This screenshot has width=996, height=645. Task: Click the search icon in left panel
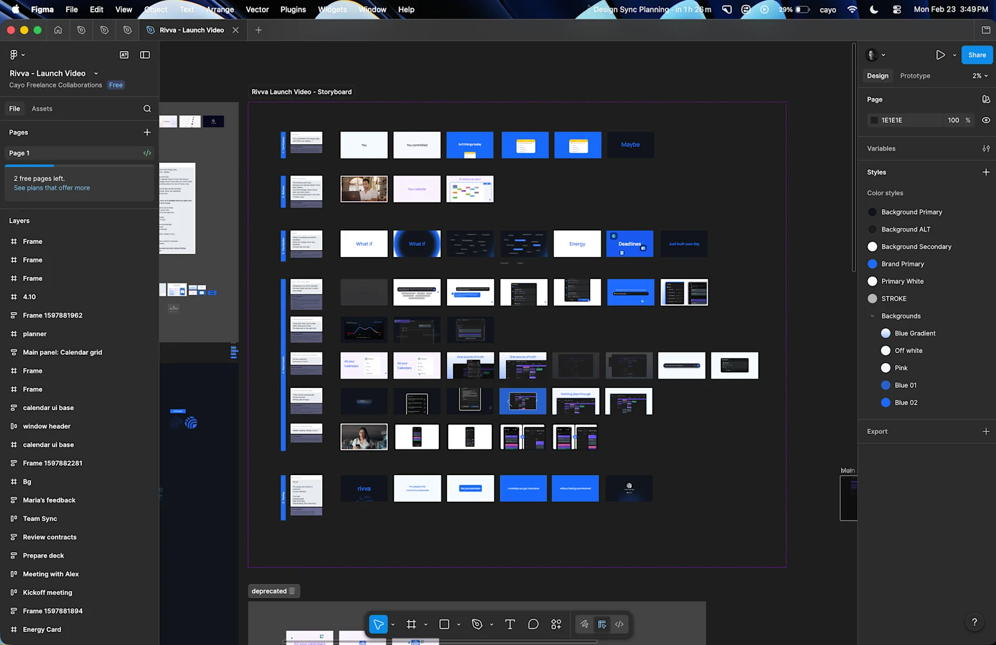click(147, 108)
